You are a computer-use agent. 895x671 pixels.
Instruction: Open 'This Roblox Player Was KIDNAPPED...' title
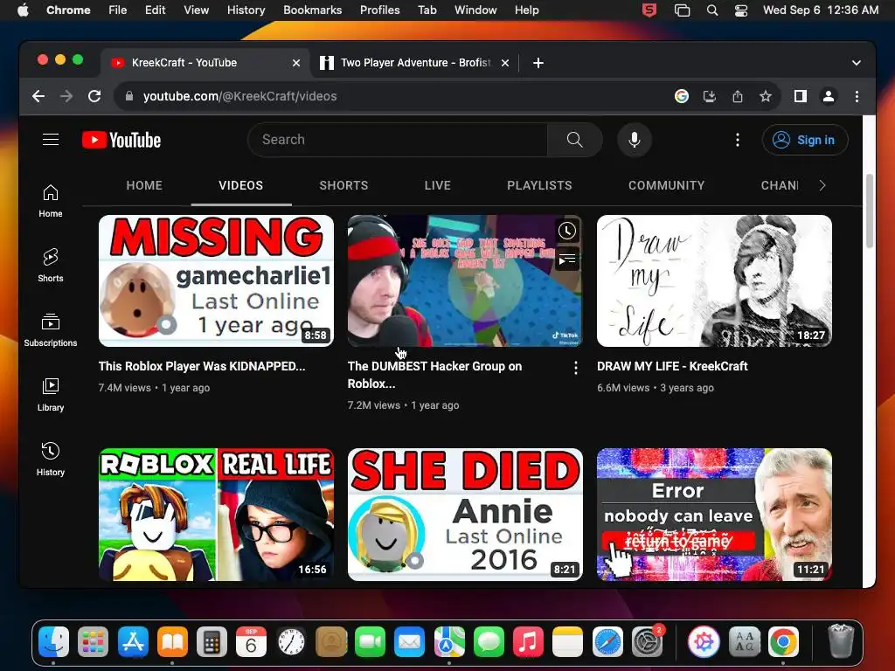point(202,366)
